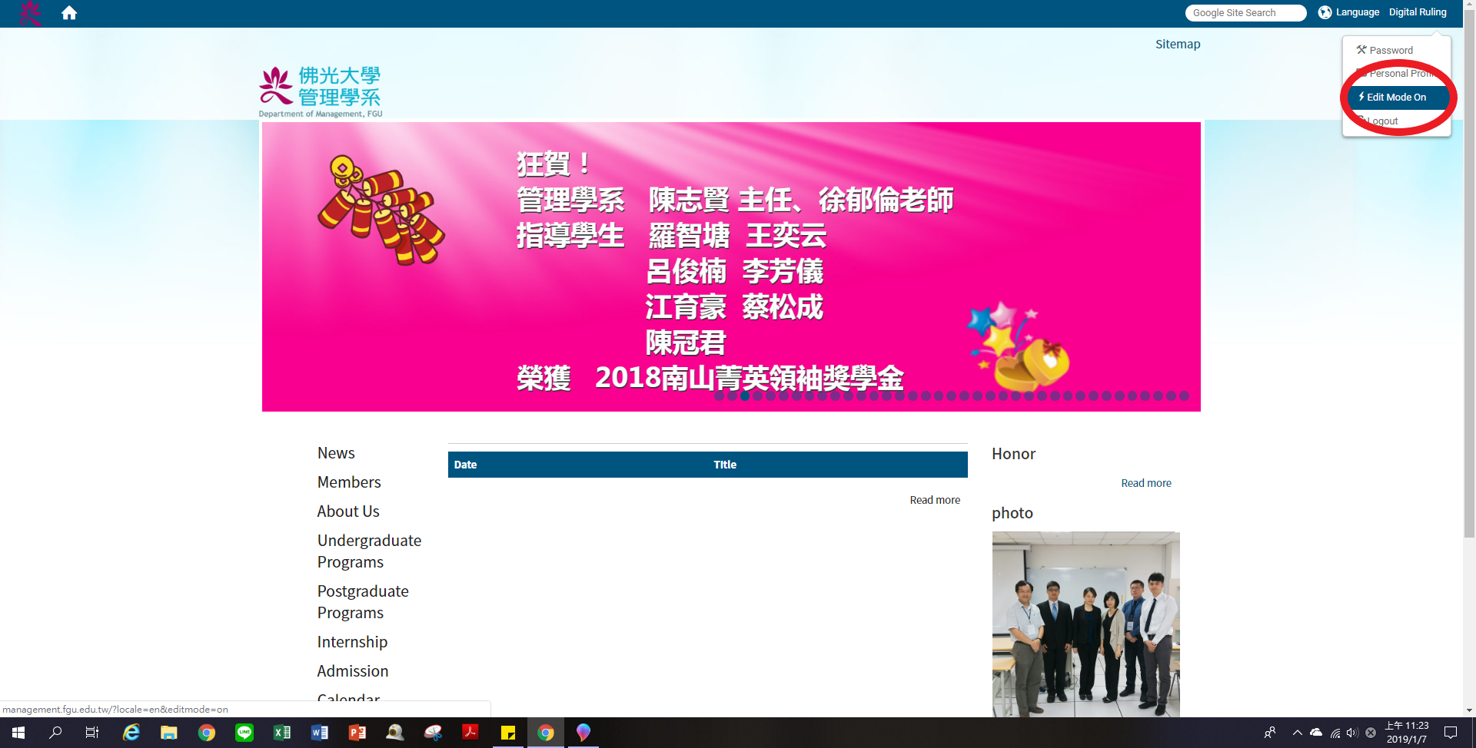The image size is (1476, 748).
Task: Select the third banner slideshow dot
Action: [745, 396]
